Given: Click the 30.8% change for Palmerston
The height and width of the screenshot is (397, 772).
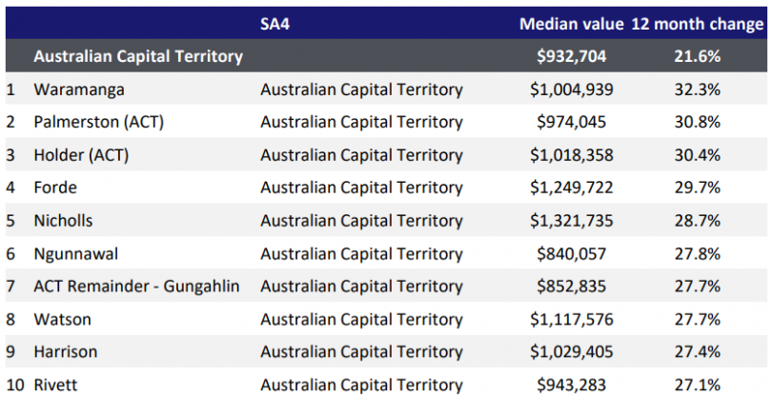Looking at the screenshot, I should click(x=696, y=122).
